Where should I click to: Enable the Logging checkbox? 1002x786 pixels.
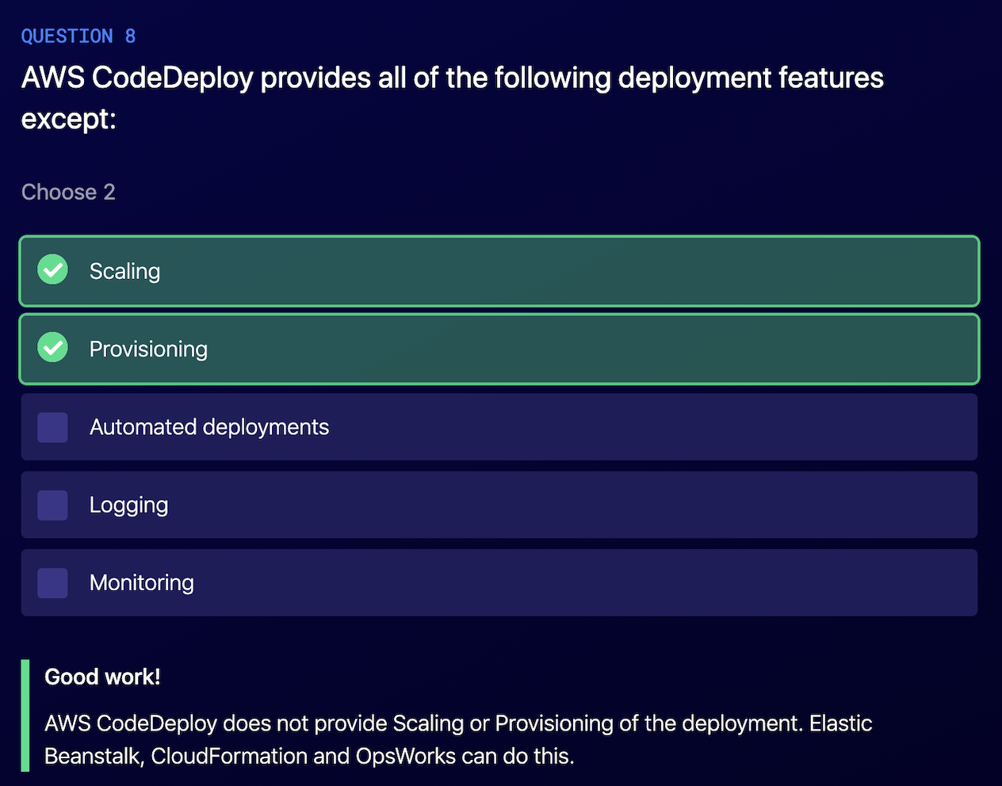pos(52,505)
